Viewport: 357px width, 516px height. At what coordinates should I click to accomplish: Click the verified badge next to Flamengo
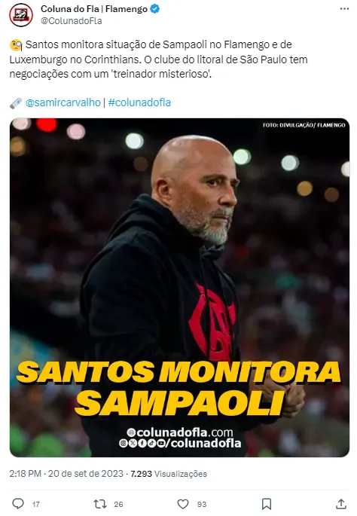point(154,9)
